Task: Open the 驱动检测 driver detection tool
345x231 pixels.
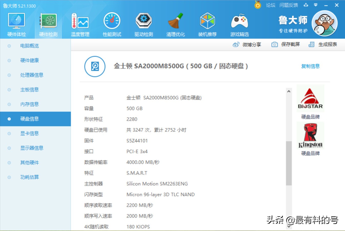Action: pyautogui.click(x=144, y=23)
